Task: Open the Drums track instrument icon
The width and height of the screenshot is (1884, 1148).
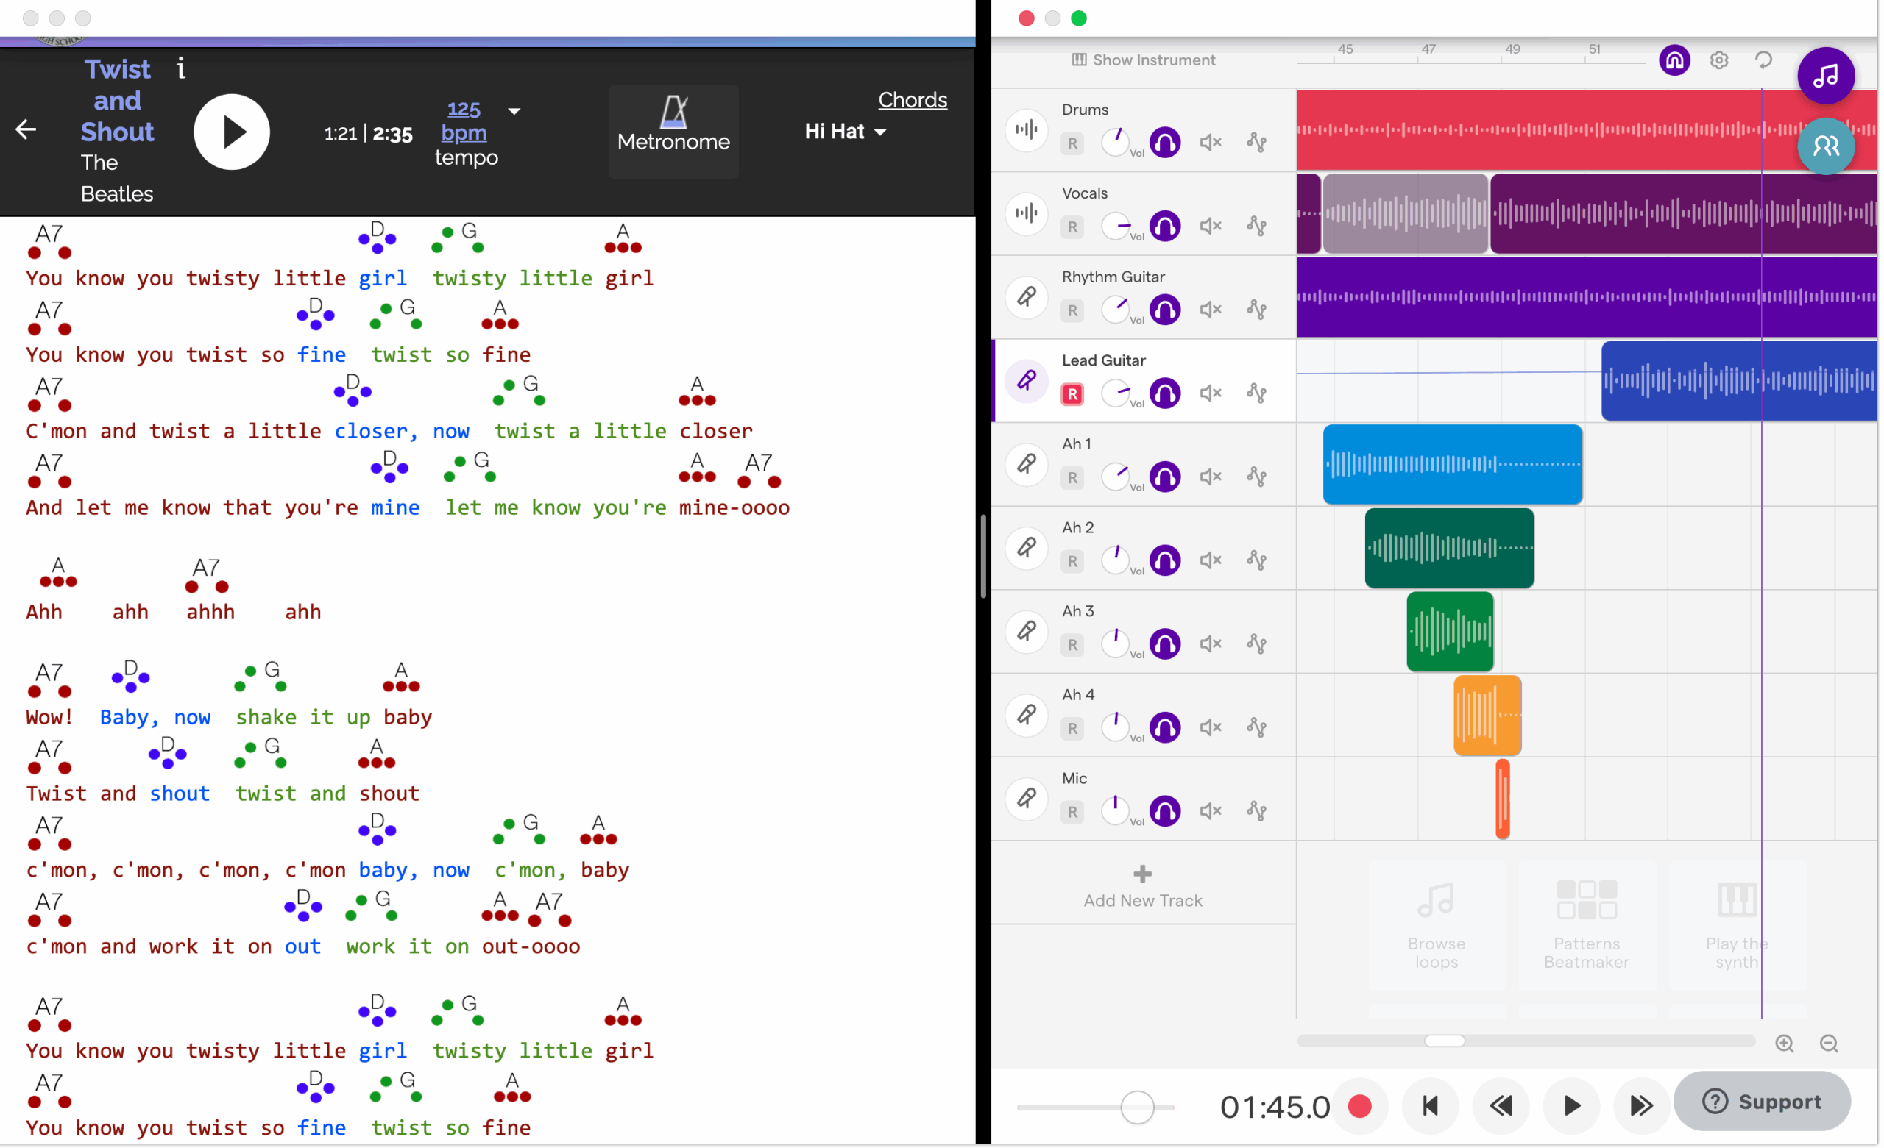Action: (1026, 130)
